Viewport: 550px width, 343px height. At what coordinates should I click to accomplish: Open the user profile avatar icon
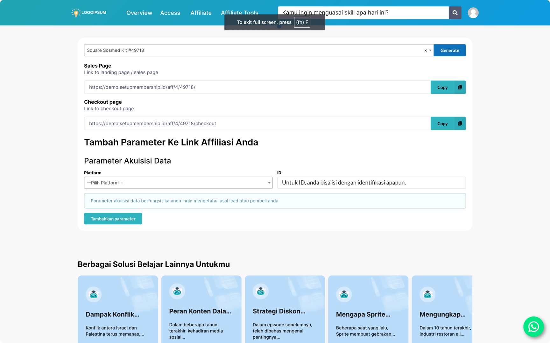click(473, 13)
